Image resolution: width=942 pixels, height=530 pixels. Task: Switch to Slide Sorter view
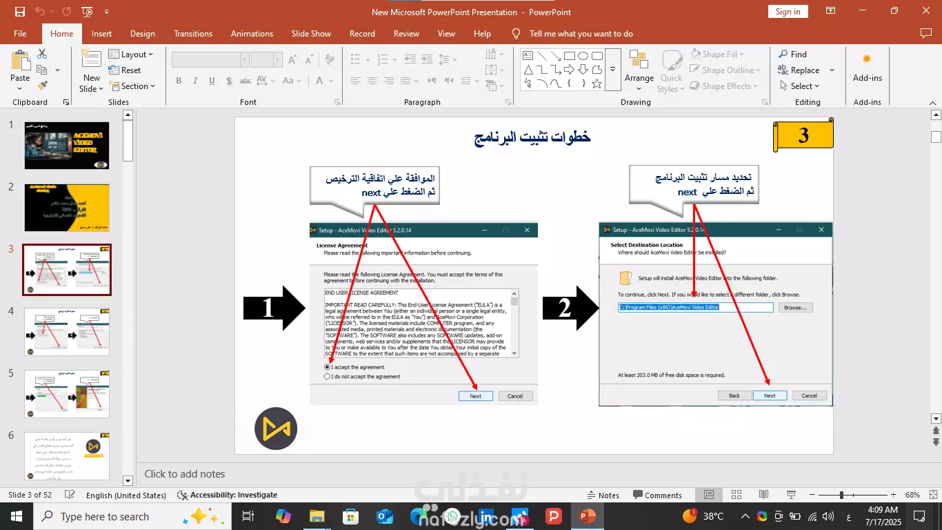tap(736, 495)
